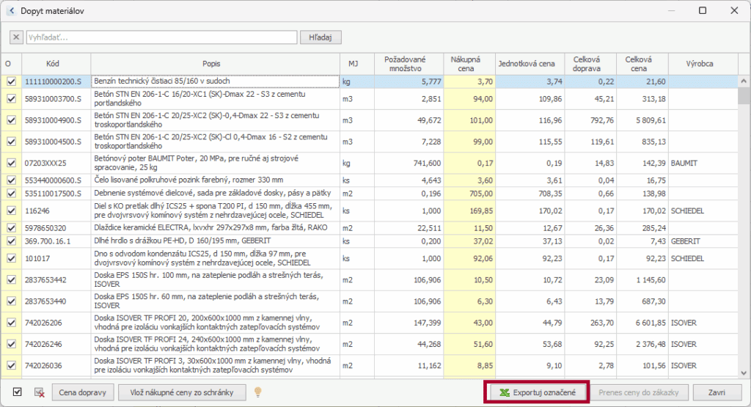The height and width of the screenshot is (407, 751).
Task: Click the deselect-all icon with red X
Action: (39, 392)
